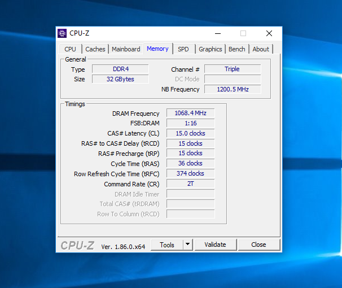Go to the Bench tab
Viewport: 342px width, 288px height.
pos(237,49)
